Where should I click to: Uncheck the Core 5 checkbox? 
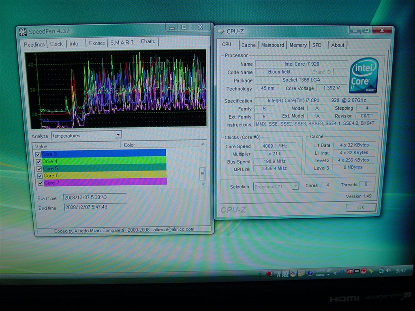click(39, 169)
